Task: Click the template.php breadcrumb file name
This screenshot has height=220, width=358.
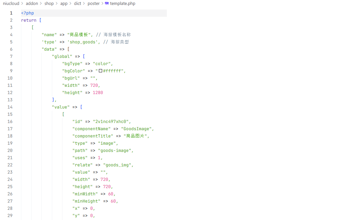Action: 123,4
